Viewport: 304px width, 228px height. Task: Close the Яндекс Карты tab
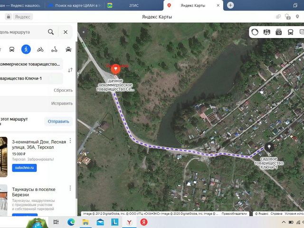point(218,5)
